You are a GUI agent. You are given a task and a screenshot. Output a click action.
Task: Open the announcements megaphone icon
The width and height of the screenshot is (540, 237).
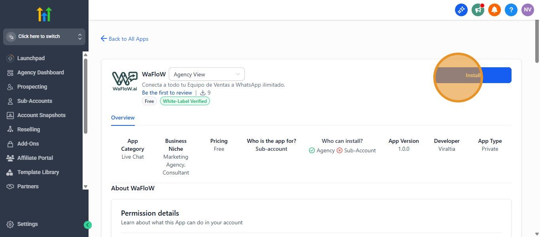point(478,10)
